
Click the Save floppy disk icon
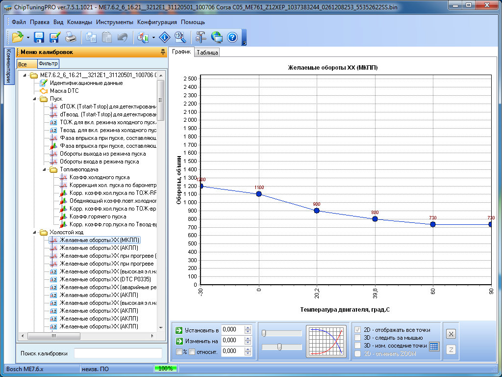[x=39, y=37]
